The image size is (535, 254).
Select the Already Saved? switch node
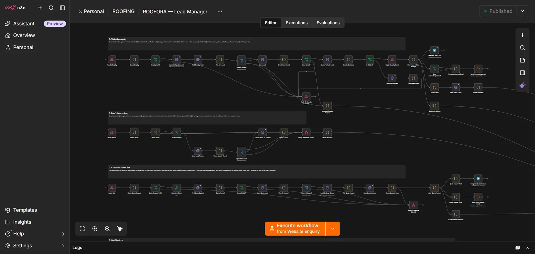click(x=241, y=61)
